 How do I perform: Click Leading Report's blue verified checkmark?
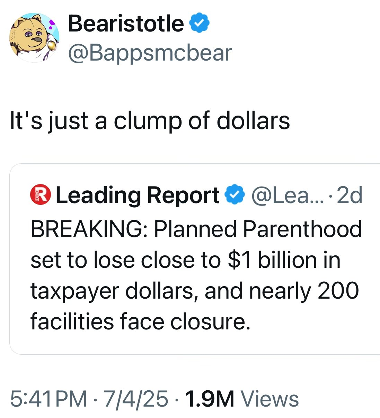click(x=235, y=195)
